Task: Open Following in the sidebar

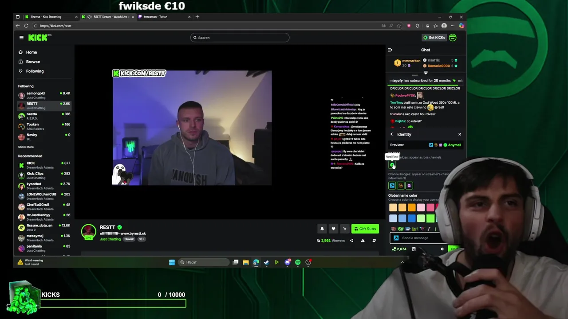Action: 35,71
